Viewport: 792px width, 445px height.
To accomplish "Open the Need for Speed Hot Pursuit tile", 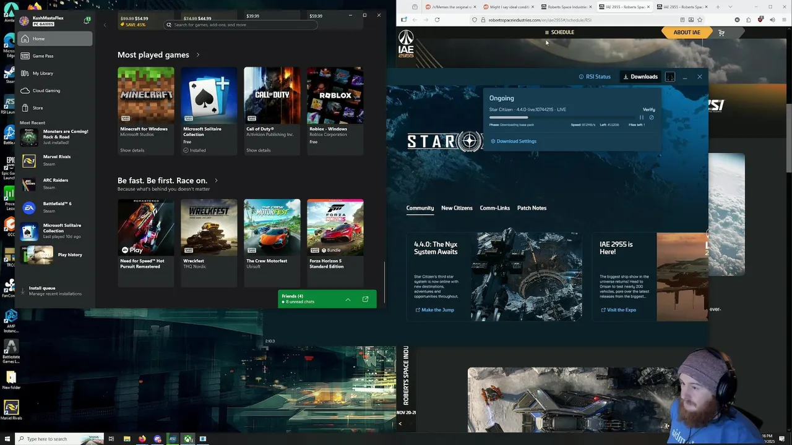I will coord(146,242).
